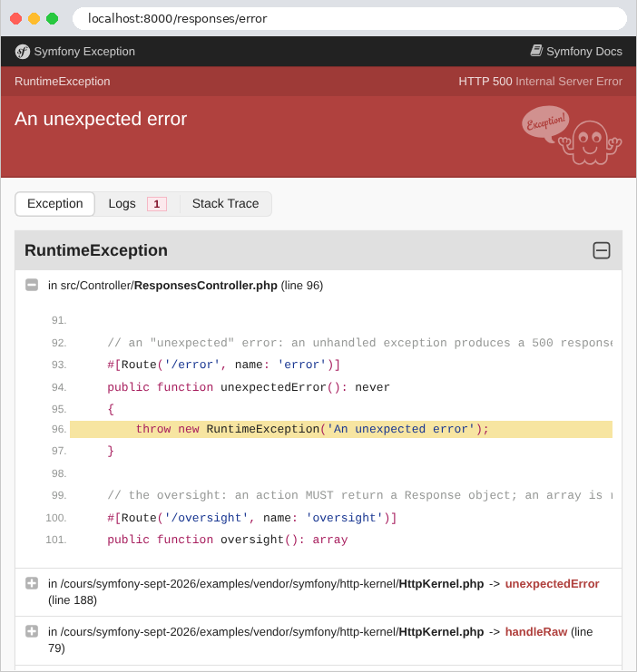Click the line 92 comment text
637x672 pixels.
click(359, 343)
